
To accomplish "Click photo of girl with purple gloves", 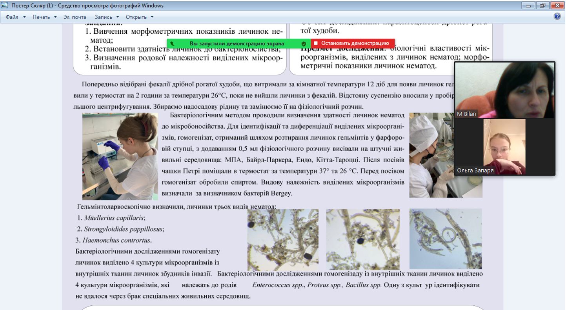I will pyautogui.click(x=120, y=156).
